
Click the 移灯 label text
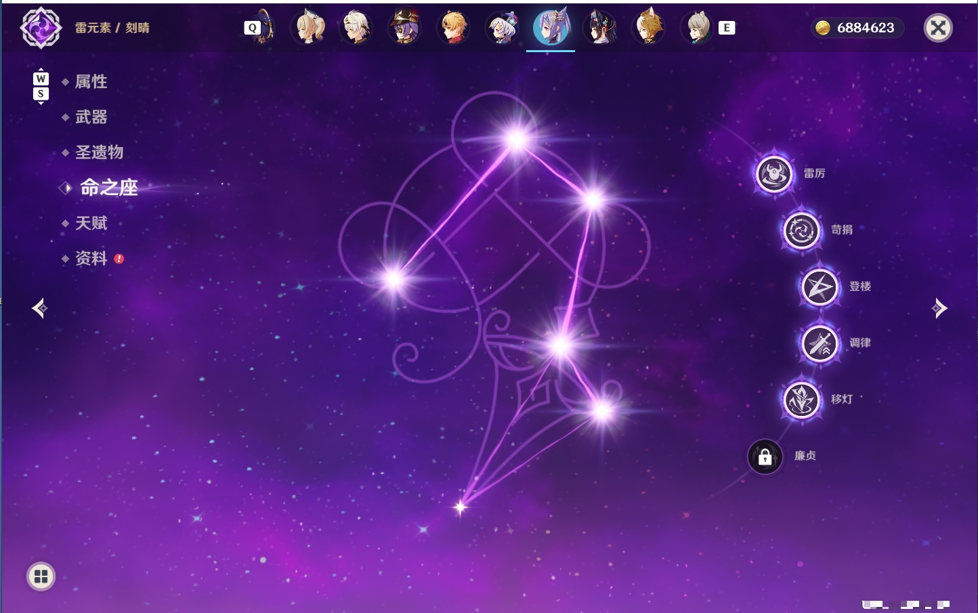tap(842, 399)
